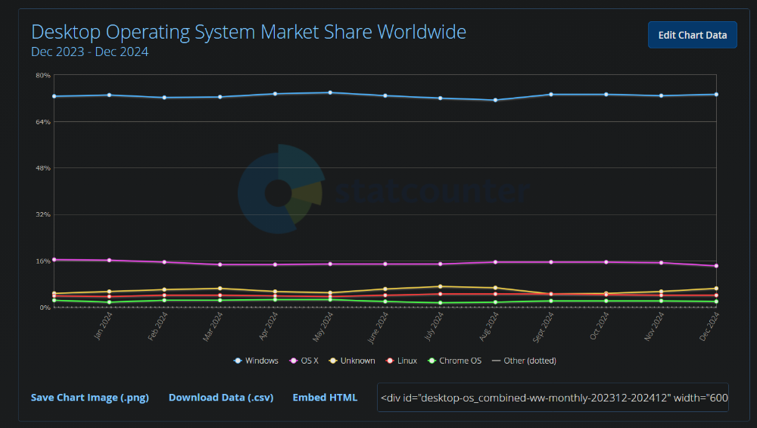Screen dimensions: 757x428
Task: Download the chart data as CSV
Action: click(x=221, y=398)
